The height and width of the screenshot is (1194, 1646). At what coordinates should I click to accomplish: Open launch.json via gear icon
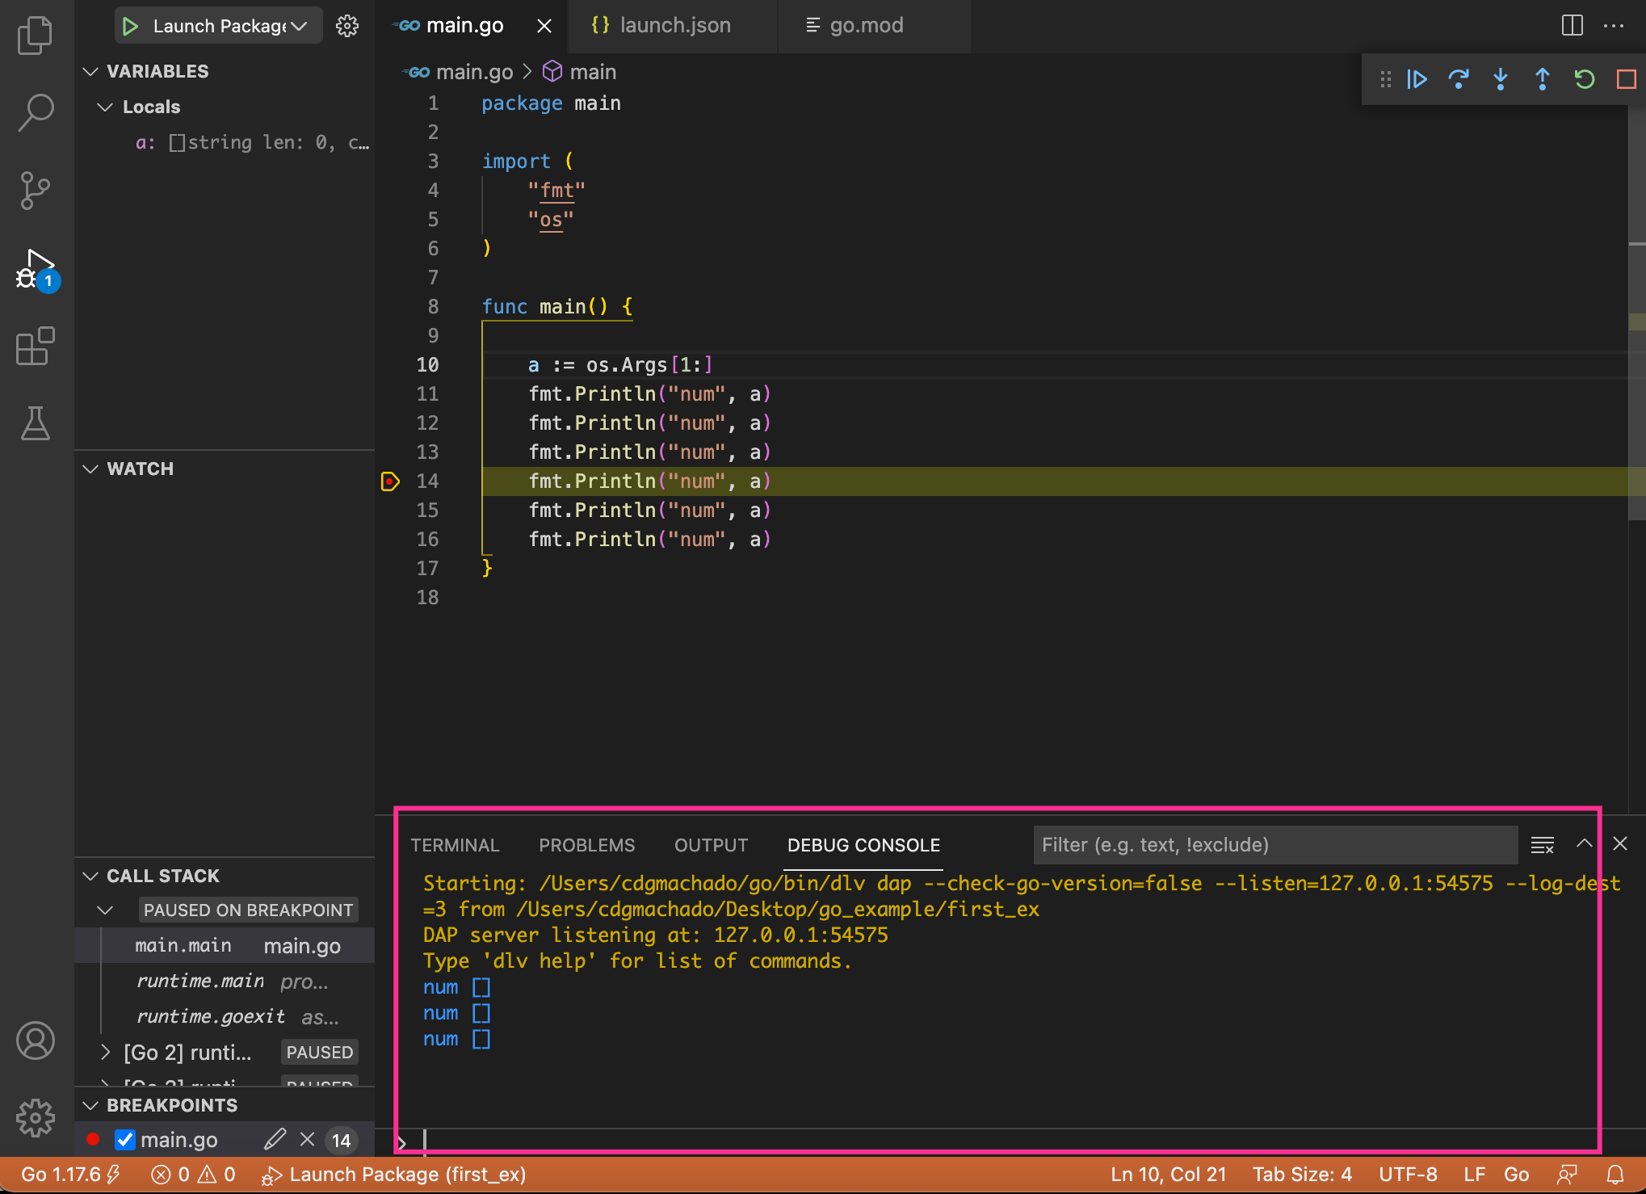pyautogui.click(x=347, y=26)
